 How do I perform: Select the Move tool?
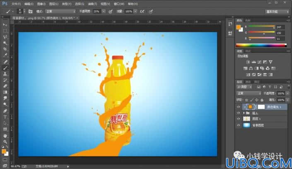click(5, 25)
